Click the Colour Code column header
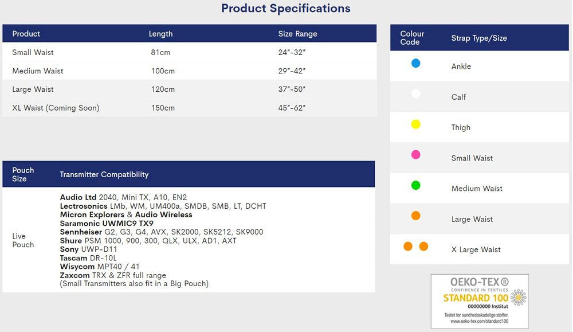The height and width of the screenshot is (332, 573). [x=412, y=38]
